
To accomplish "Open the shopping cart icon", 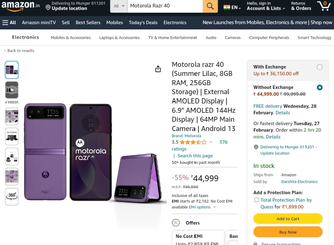I will 324,6.
